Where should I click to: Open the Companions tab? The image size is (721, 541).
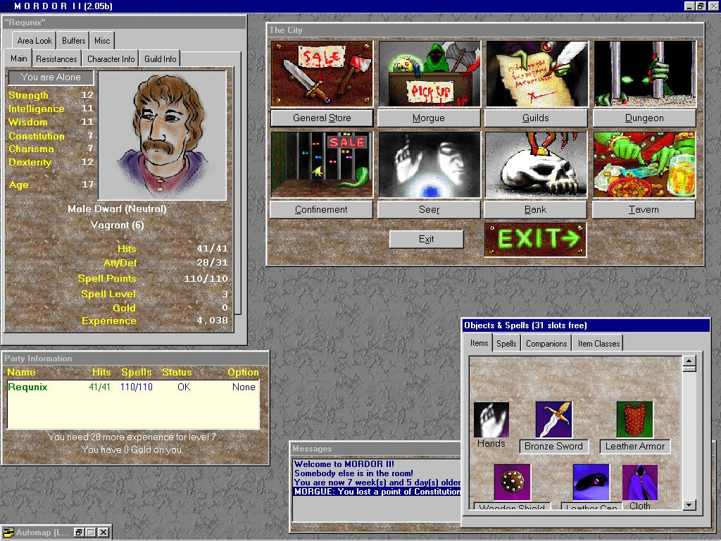coord(546,344)
